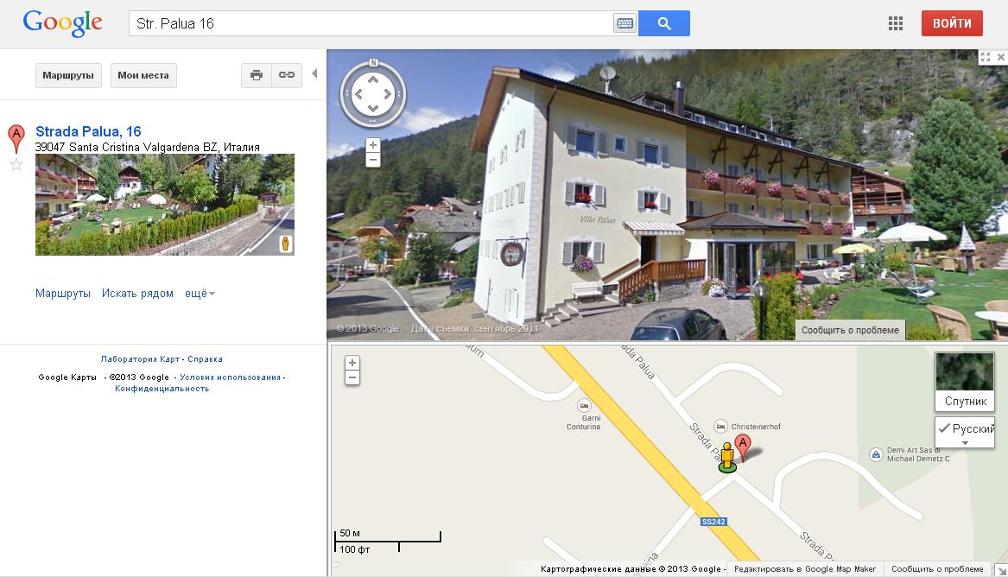1008x577 pixels.
Task: Click the yellow pegman icon on thumbnail
Action: (285, 244)
